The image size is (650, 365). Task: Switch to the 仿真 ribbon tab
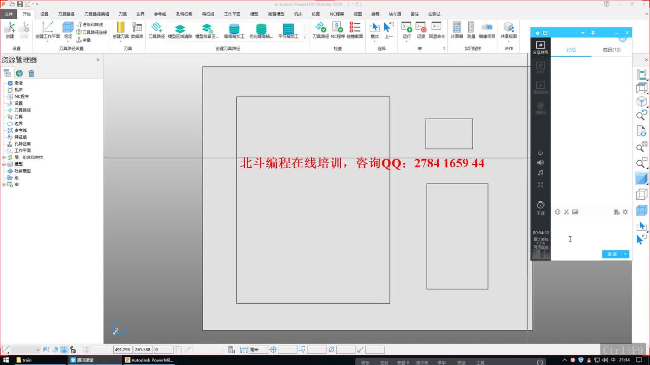316,14
